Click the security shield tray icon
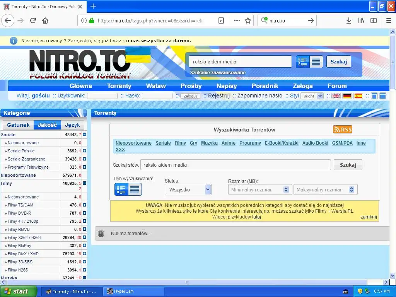This screenshot has width=396, height=297. [360, 291]
